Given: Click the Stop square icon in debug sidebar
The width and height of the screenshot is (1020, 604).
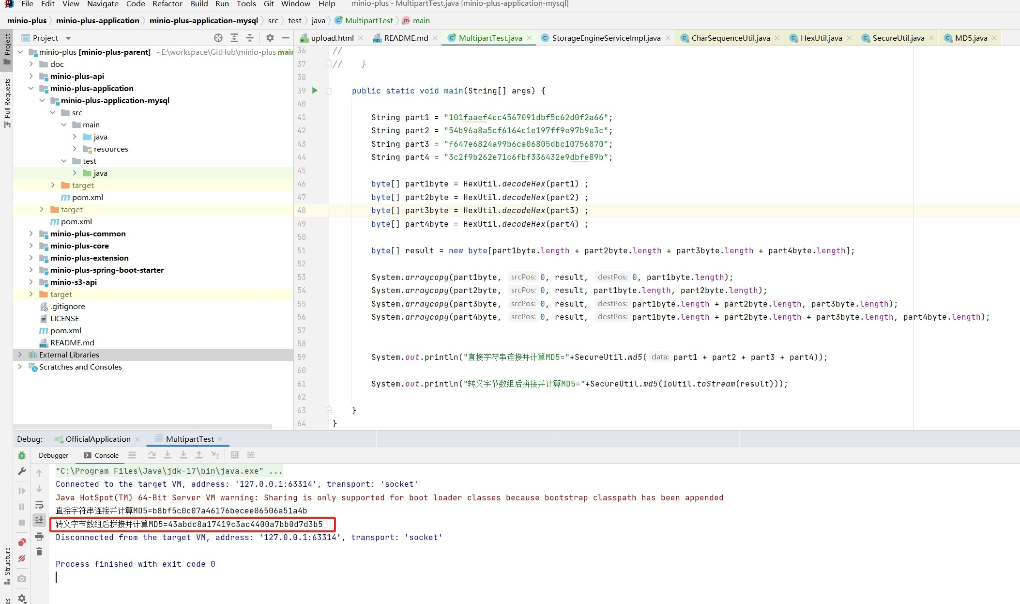Looking at the screenshot, I should [x=22, y=523].
